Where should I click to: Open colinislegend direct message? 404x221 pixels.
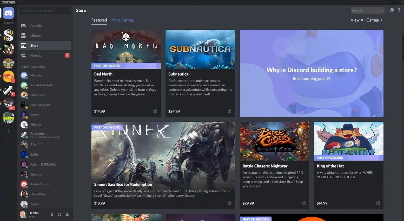(45, 105)
